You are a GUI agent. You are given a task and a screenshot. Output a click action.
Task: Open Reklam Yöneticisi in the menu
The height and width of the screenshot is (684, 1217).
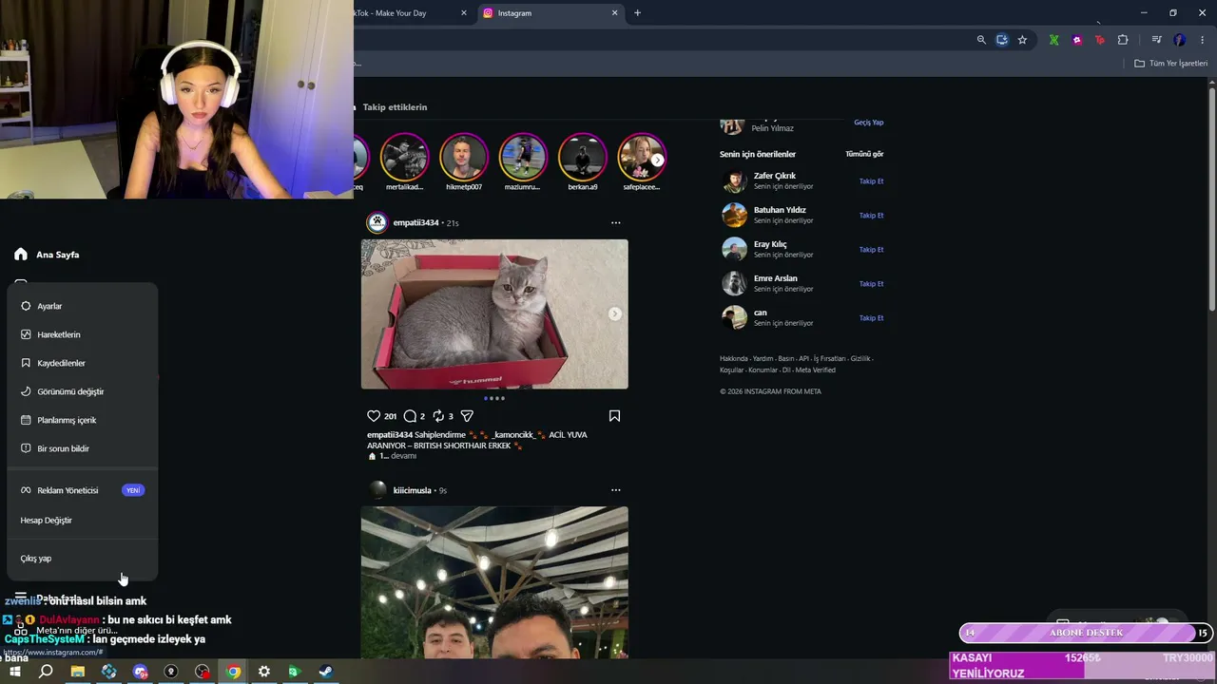pyautogui.click(x=83, y=490)
